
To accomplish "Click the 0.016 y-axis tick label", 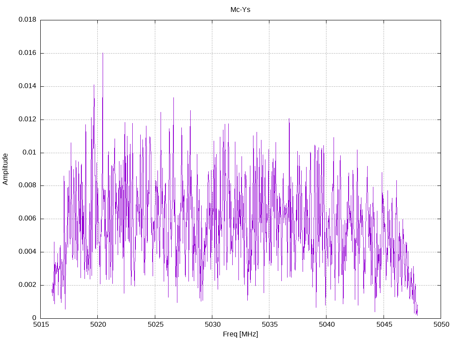I will 27,53.
